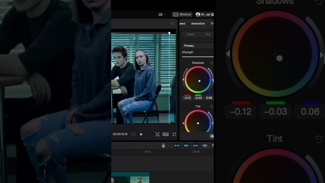Increase Tint with its right arrow
Viewport: 325px width, 183px height.
click(x=213, y=123)
